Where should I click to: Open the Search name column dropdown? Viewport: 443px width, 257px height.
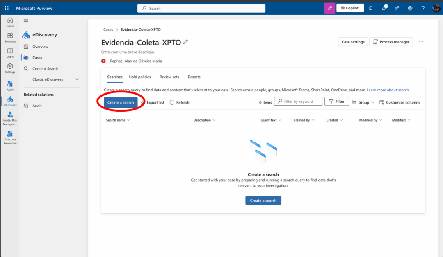[x=128, y=120]
